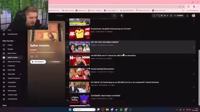The image size is (200, 112).
Task: Open Downloads in sidebar
Action: 12,66
